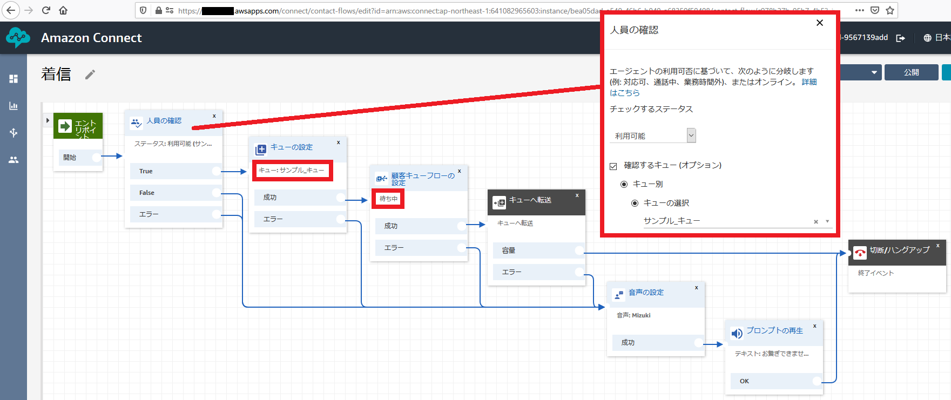Click the 音声の設定 block icon
The width and height of the screenshot is (951, 400).
[619, 295]
